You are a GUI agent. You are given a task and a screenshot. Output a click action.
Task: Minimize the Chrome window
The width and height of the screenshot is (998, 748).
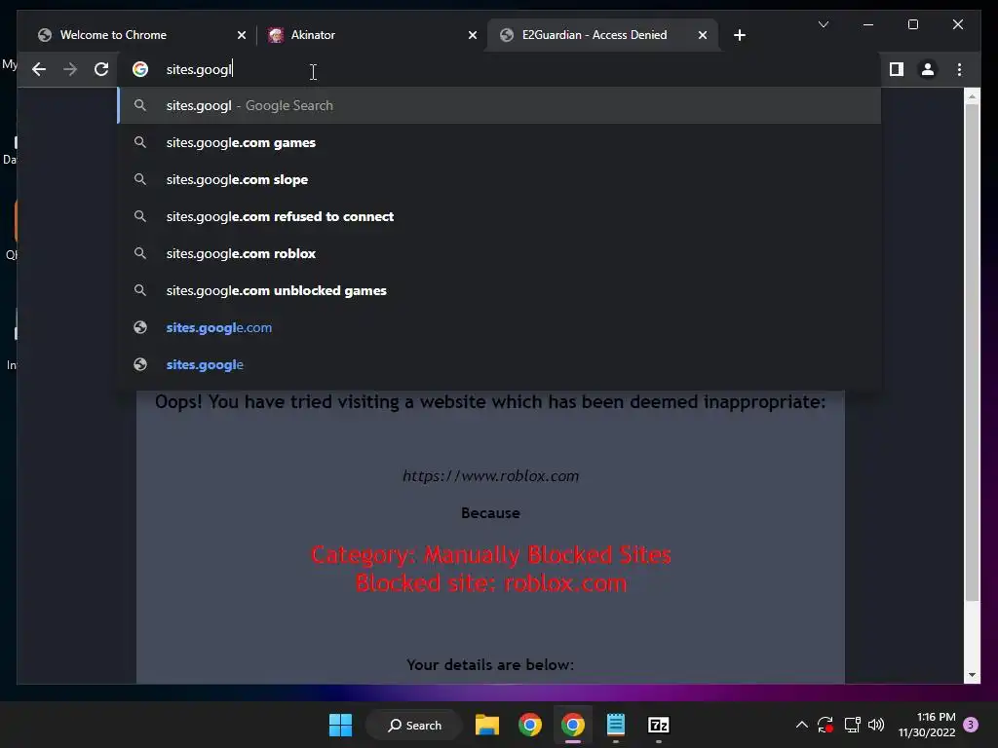click(868, 24)
